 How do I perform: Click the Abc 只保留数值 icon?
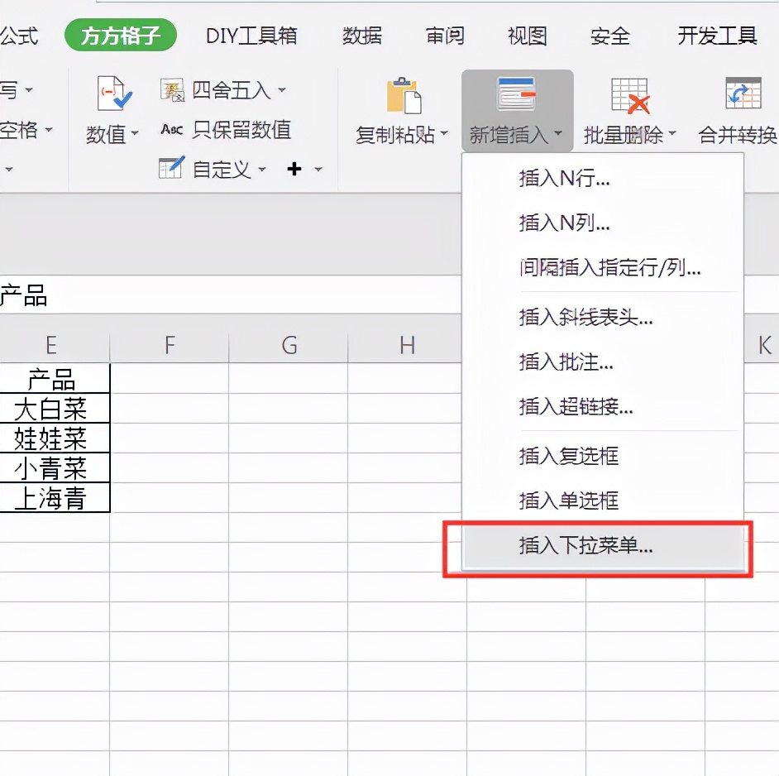click(172, 130)
